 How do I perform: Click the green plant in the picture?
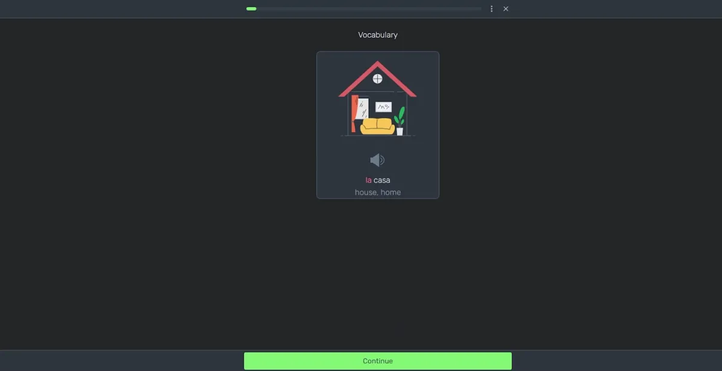point(399,117)
